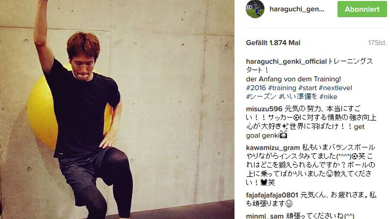Click the yellow exercise ball in photo
390x219 pixels.
(43, 113)
